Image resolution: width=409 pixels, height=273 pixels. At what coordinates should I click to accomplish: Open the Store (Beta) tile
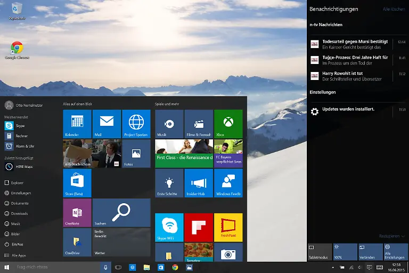tap(77, 183)
